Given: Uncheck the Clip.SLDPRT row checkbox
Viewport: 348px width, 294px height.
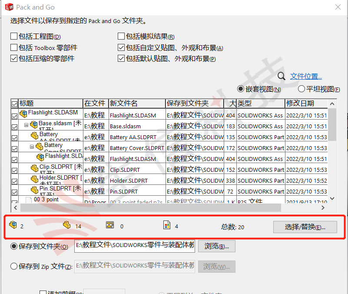Looking at the screenshot, I should (x=15, y=170).
